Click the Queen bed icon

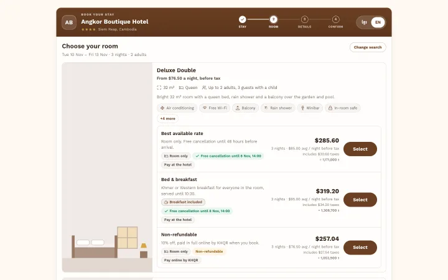pyautogui.click(x=181, y=88)
